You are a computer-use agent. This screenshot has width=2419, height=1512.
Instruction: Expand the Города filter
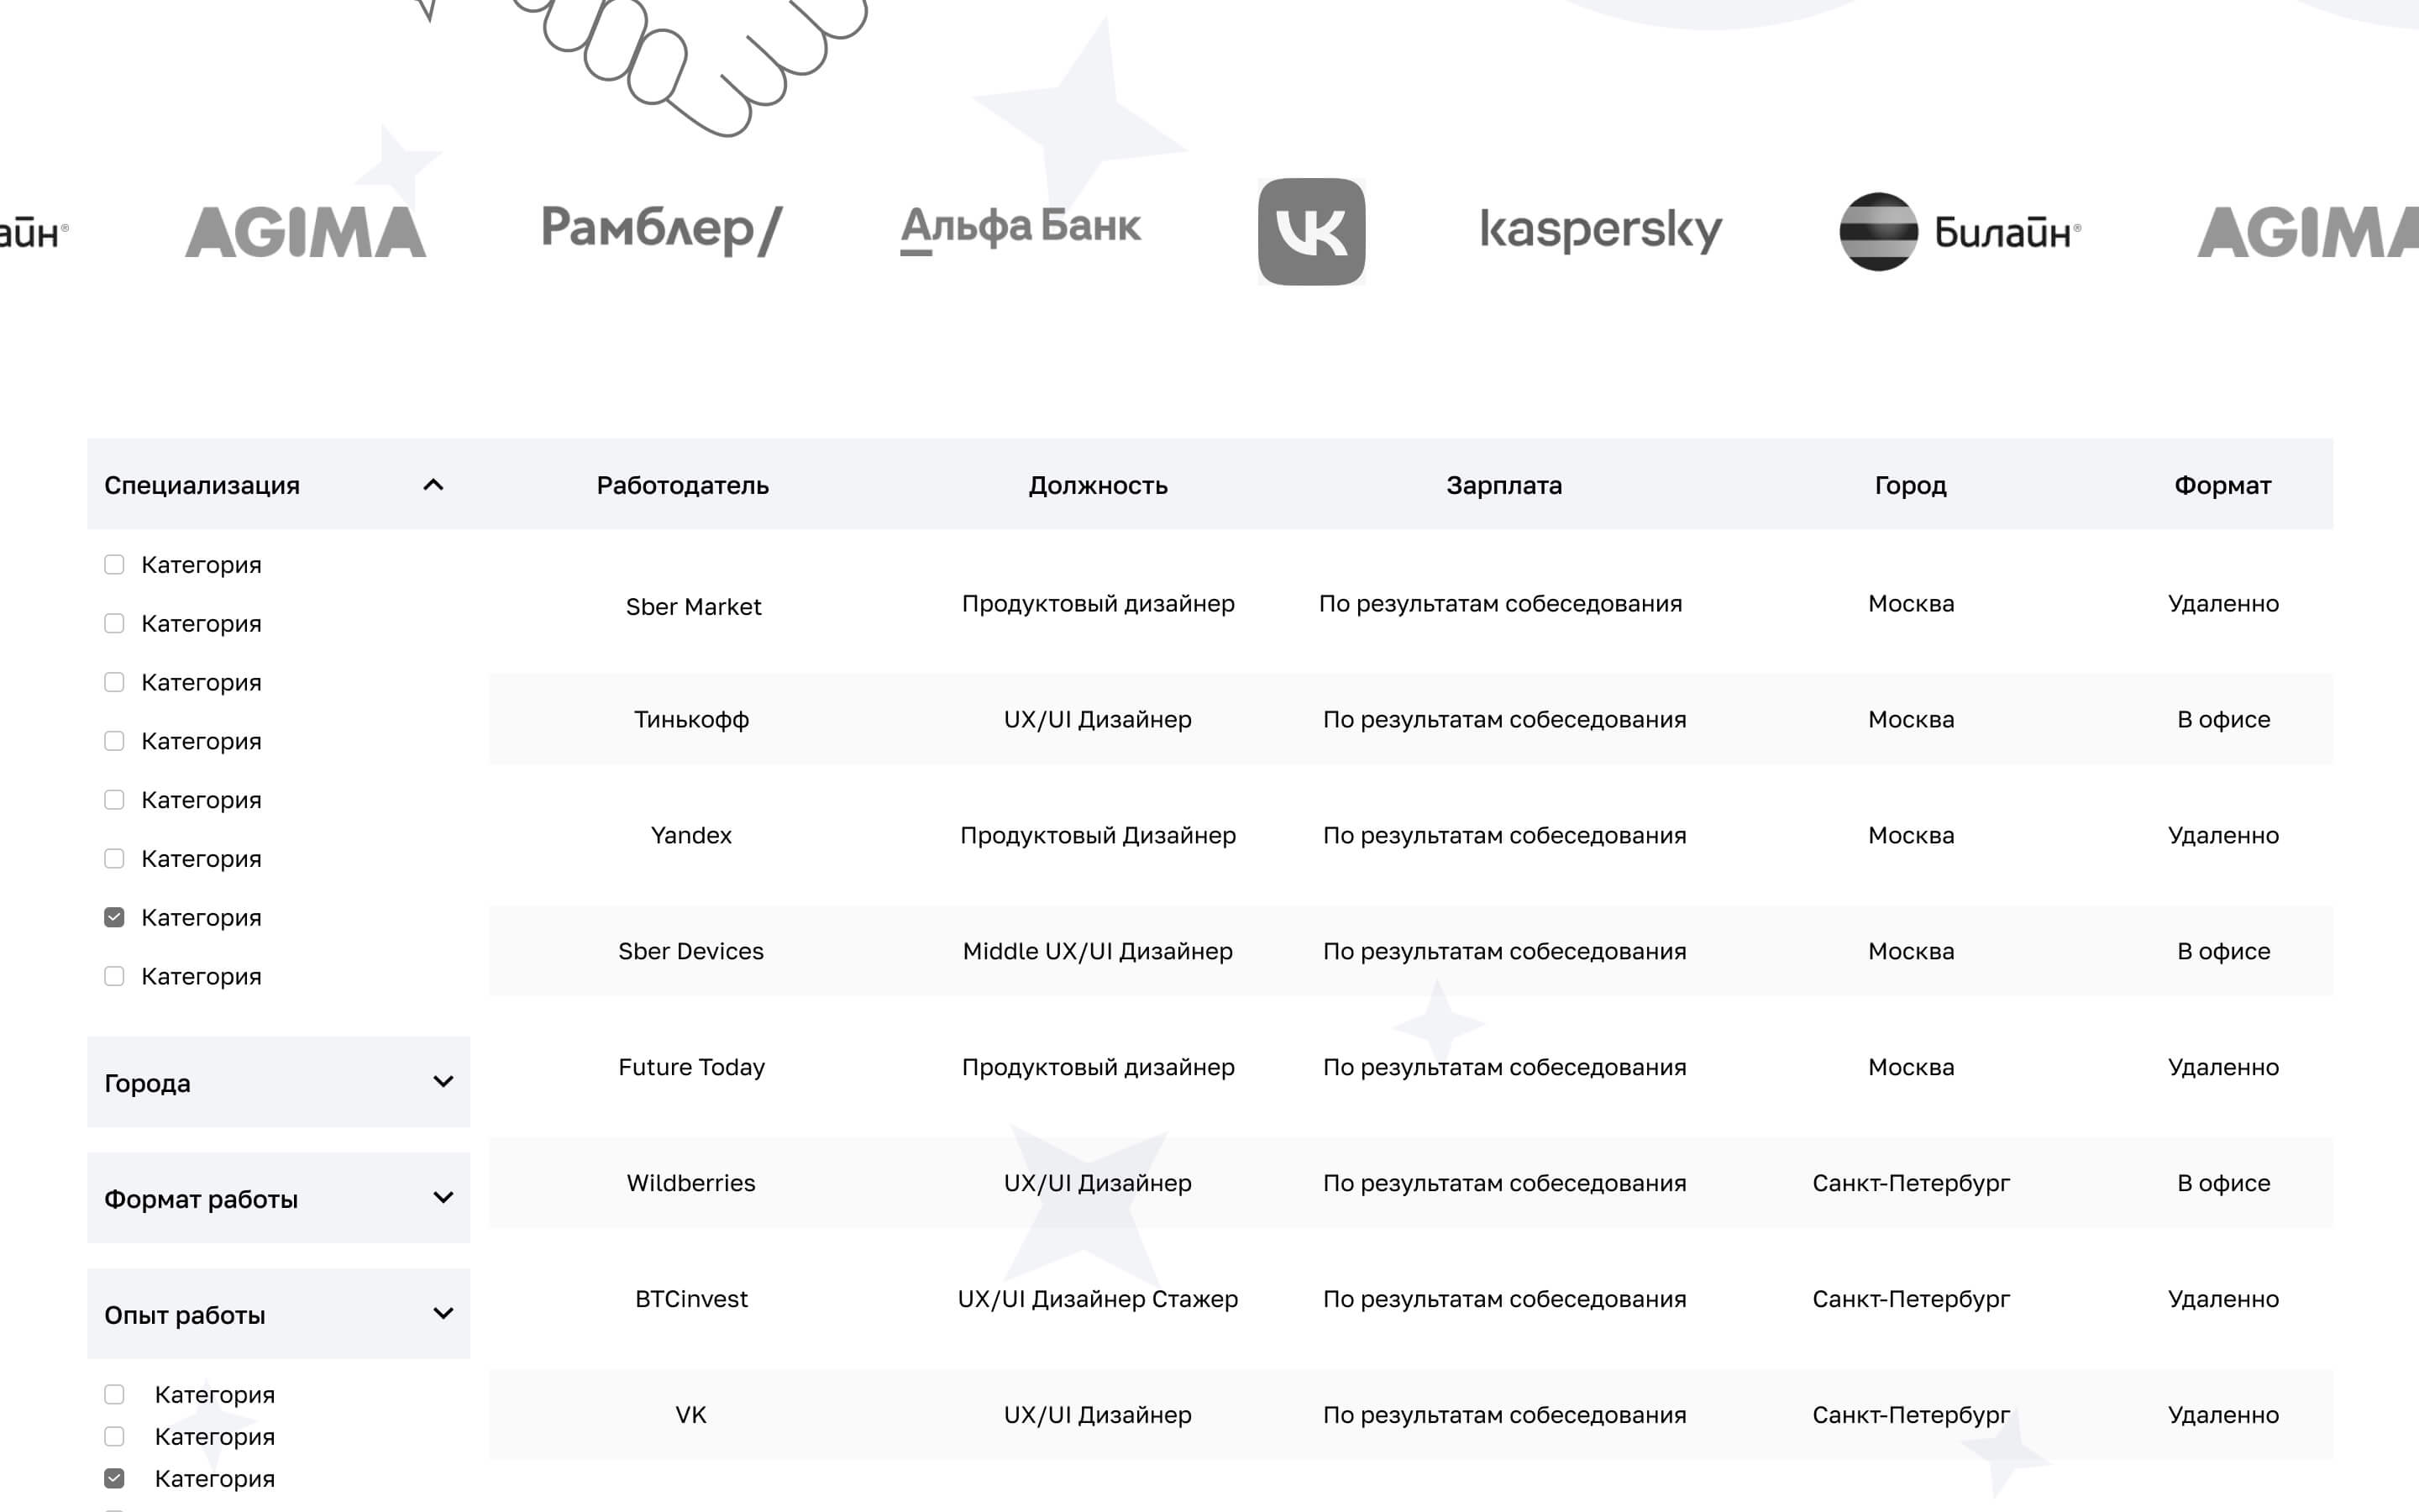(443, 1082)
